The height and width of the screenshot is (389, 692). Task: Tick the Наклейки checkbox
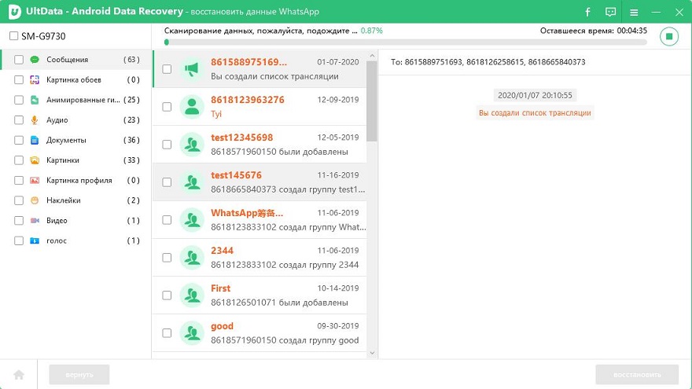(19, 200)
